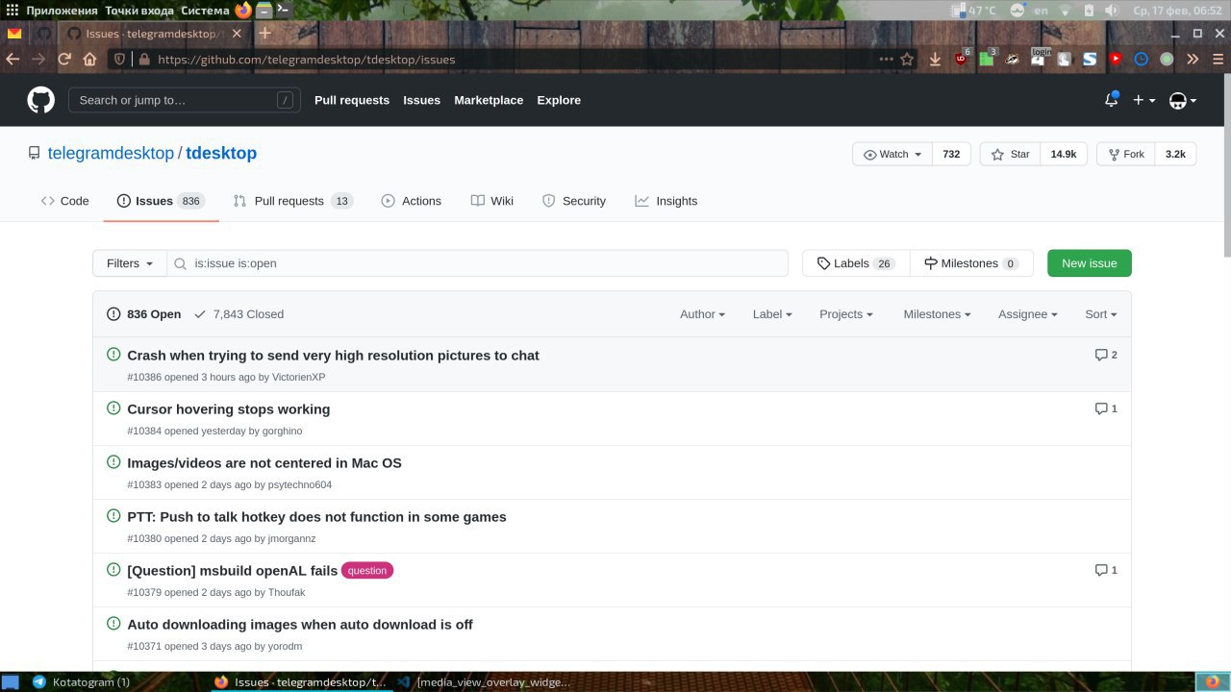1231x692 pixels.
Task: Click the GitHub Octocat logo in header
Action: pyautogui.click(x=40, y=100)
